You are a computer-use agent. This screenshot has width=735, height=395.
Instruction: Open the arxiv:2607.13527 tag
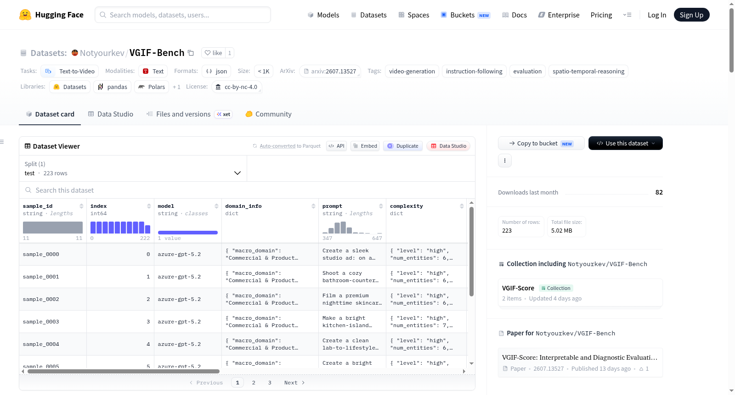coord(330,71)
